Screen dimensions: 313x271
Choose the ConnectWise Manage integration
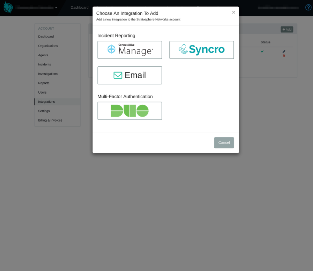pos(130,50)
